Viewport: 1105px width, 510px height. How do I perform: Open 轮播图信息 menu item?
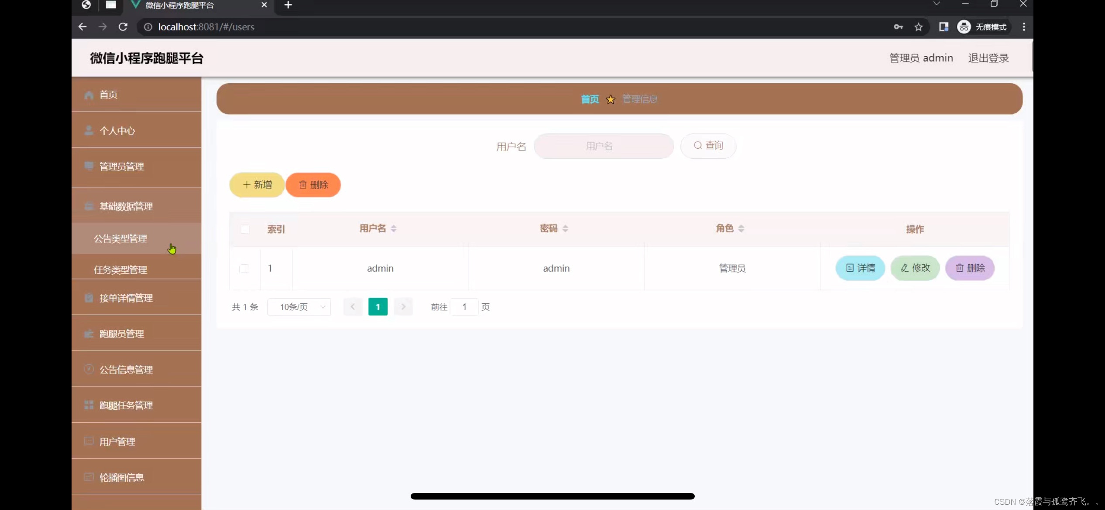136,477
